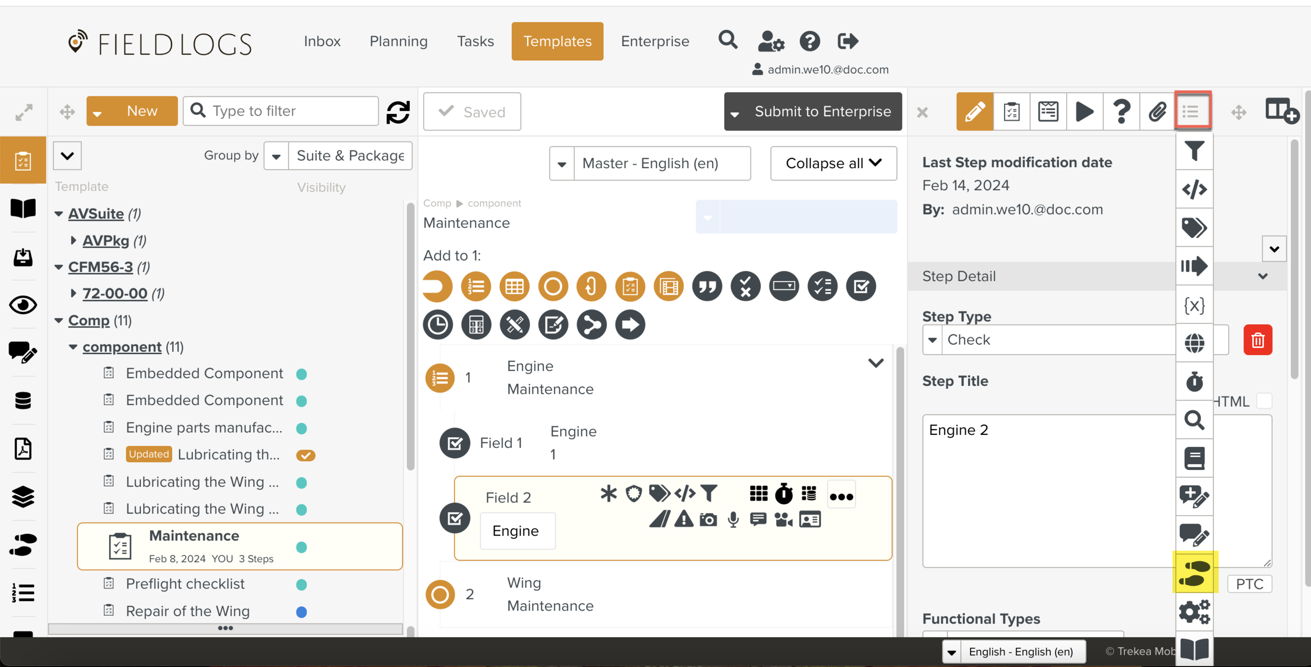Click the paperclip attachments icon
Screen dimensions: 1311x667
[1157, 112]
